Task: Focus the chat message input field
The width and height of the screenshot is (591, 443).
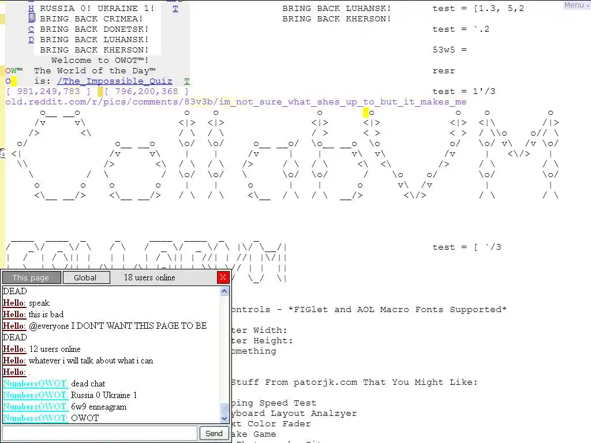Action: tap(100, 433)
